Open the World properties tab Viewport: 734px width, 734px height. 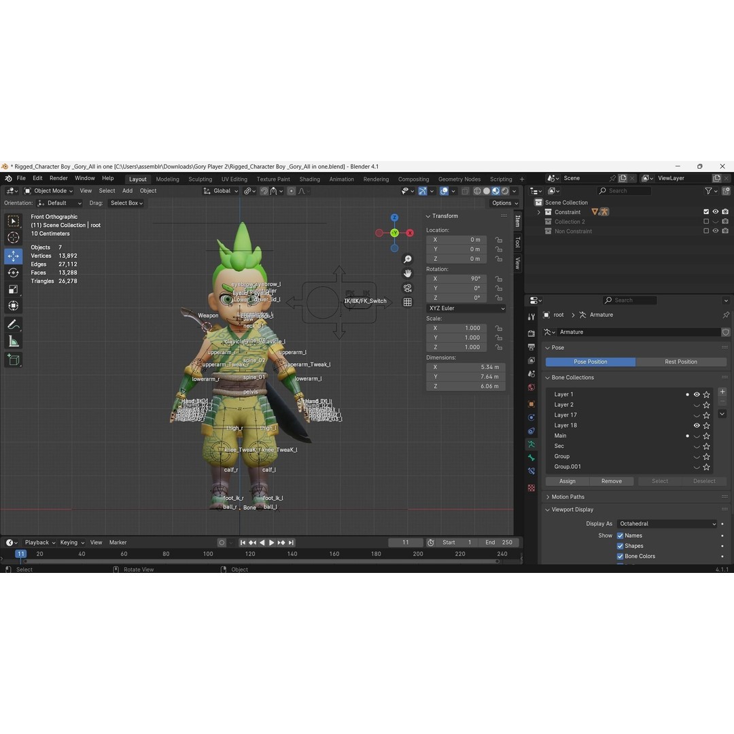pos(531,387)
